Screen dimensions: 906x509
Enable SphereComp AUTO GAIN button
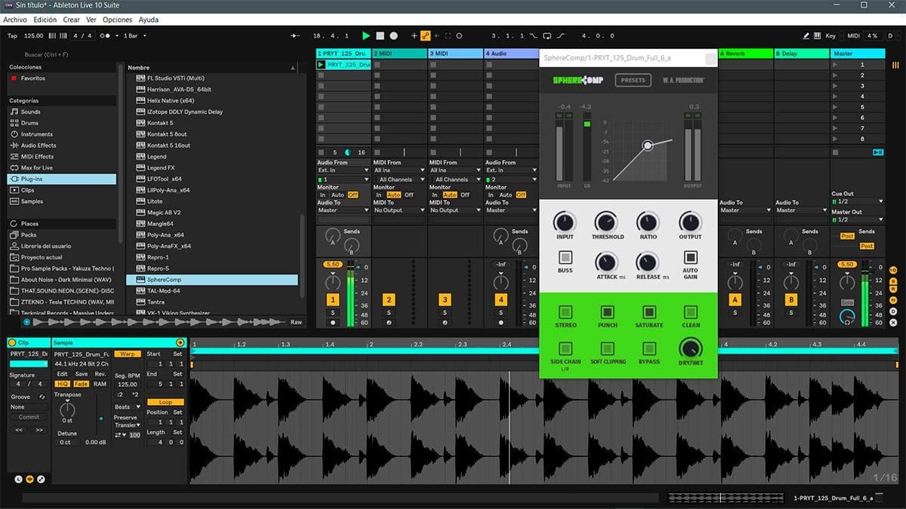(x=690, y=258)
